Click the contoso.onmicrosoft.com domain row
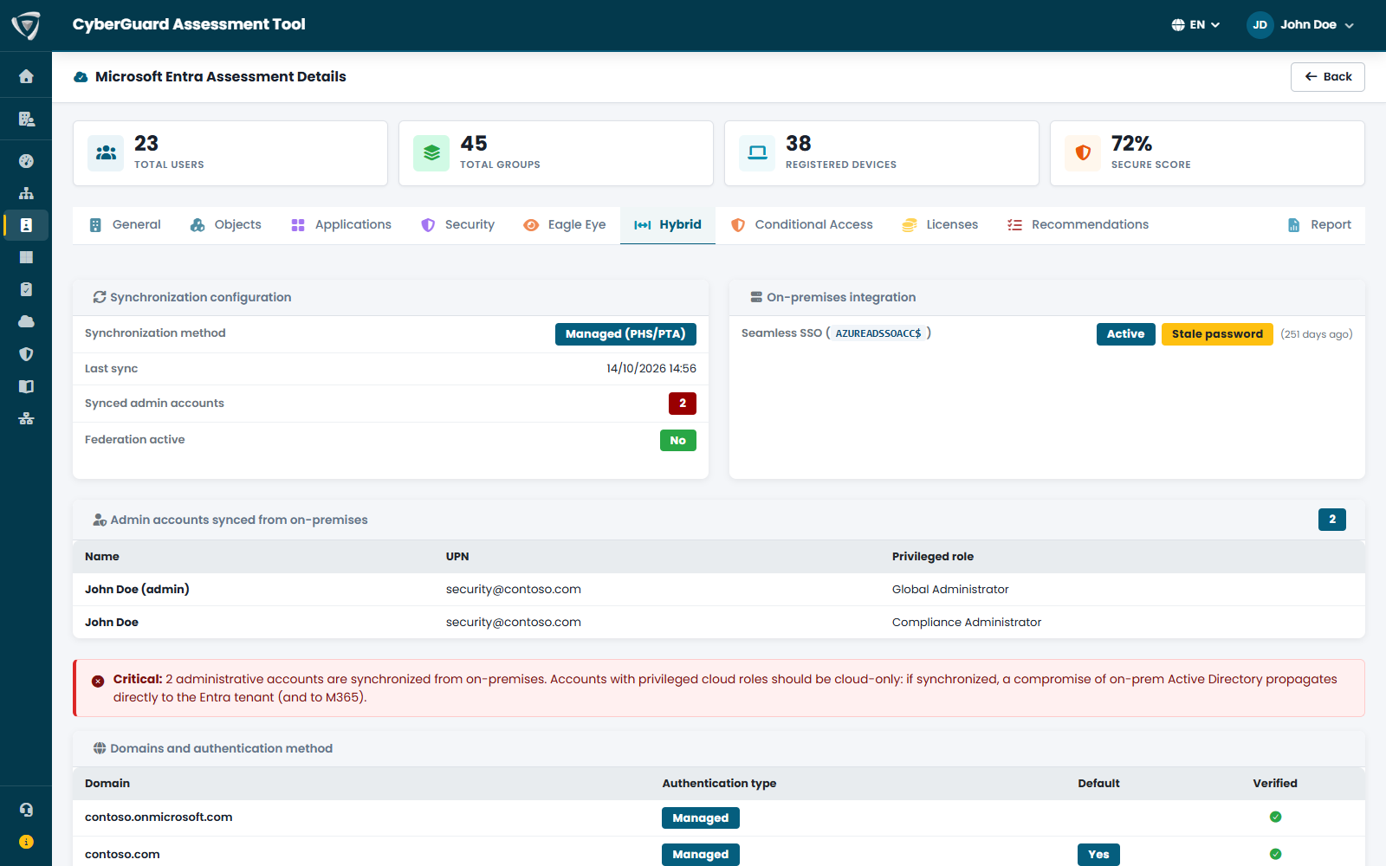This screenshot has width=1386, height=866. [x=719, y=818]
